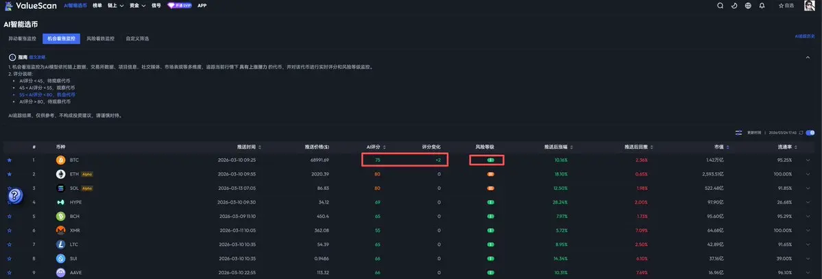The width and height of the screenshot is (822, 279).
Task: Open AI智能选币 in the top navigation
Action: click(76, 5)
